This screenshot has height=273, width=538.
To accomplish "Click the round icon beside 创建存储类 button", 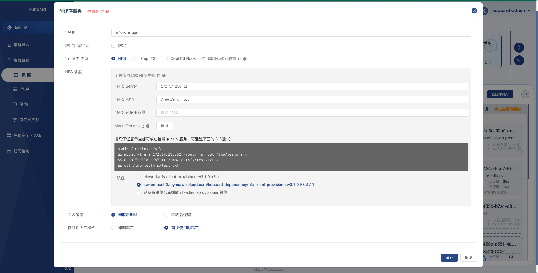I will click(x=525, y=94).
